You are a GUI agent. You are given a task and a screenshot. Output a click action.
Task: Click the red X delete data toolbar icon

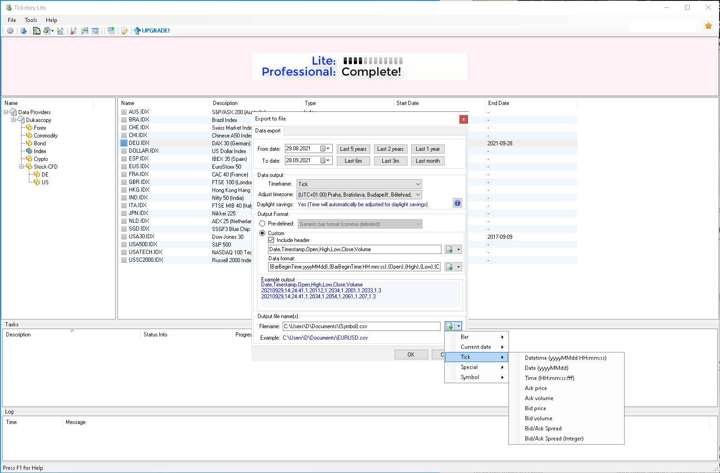(73, 31)
